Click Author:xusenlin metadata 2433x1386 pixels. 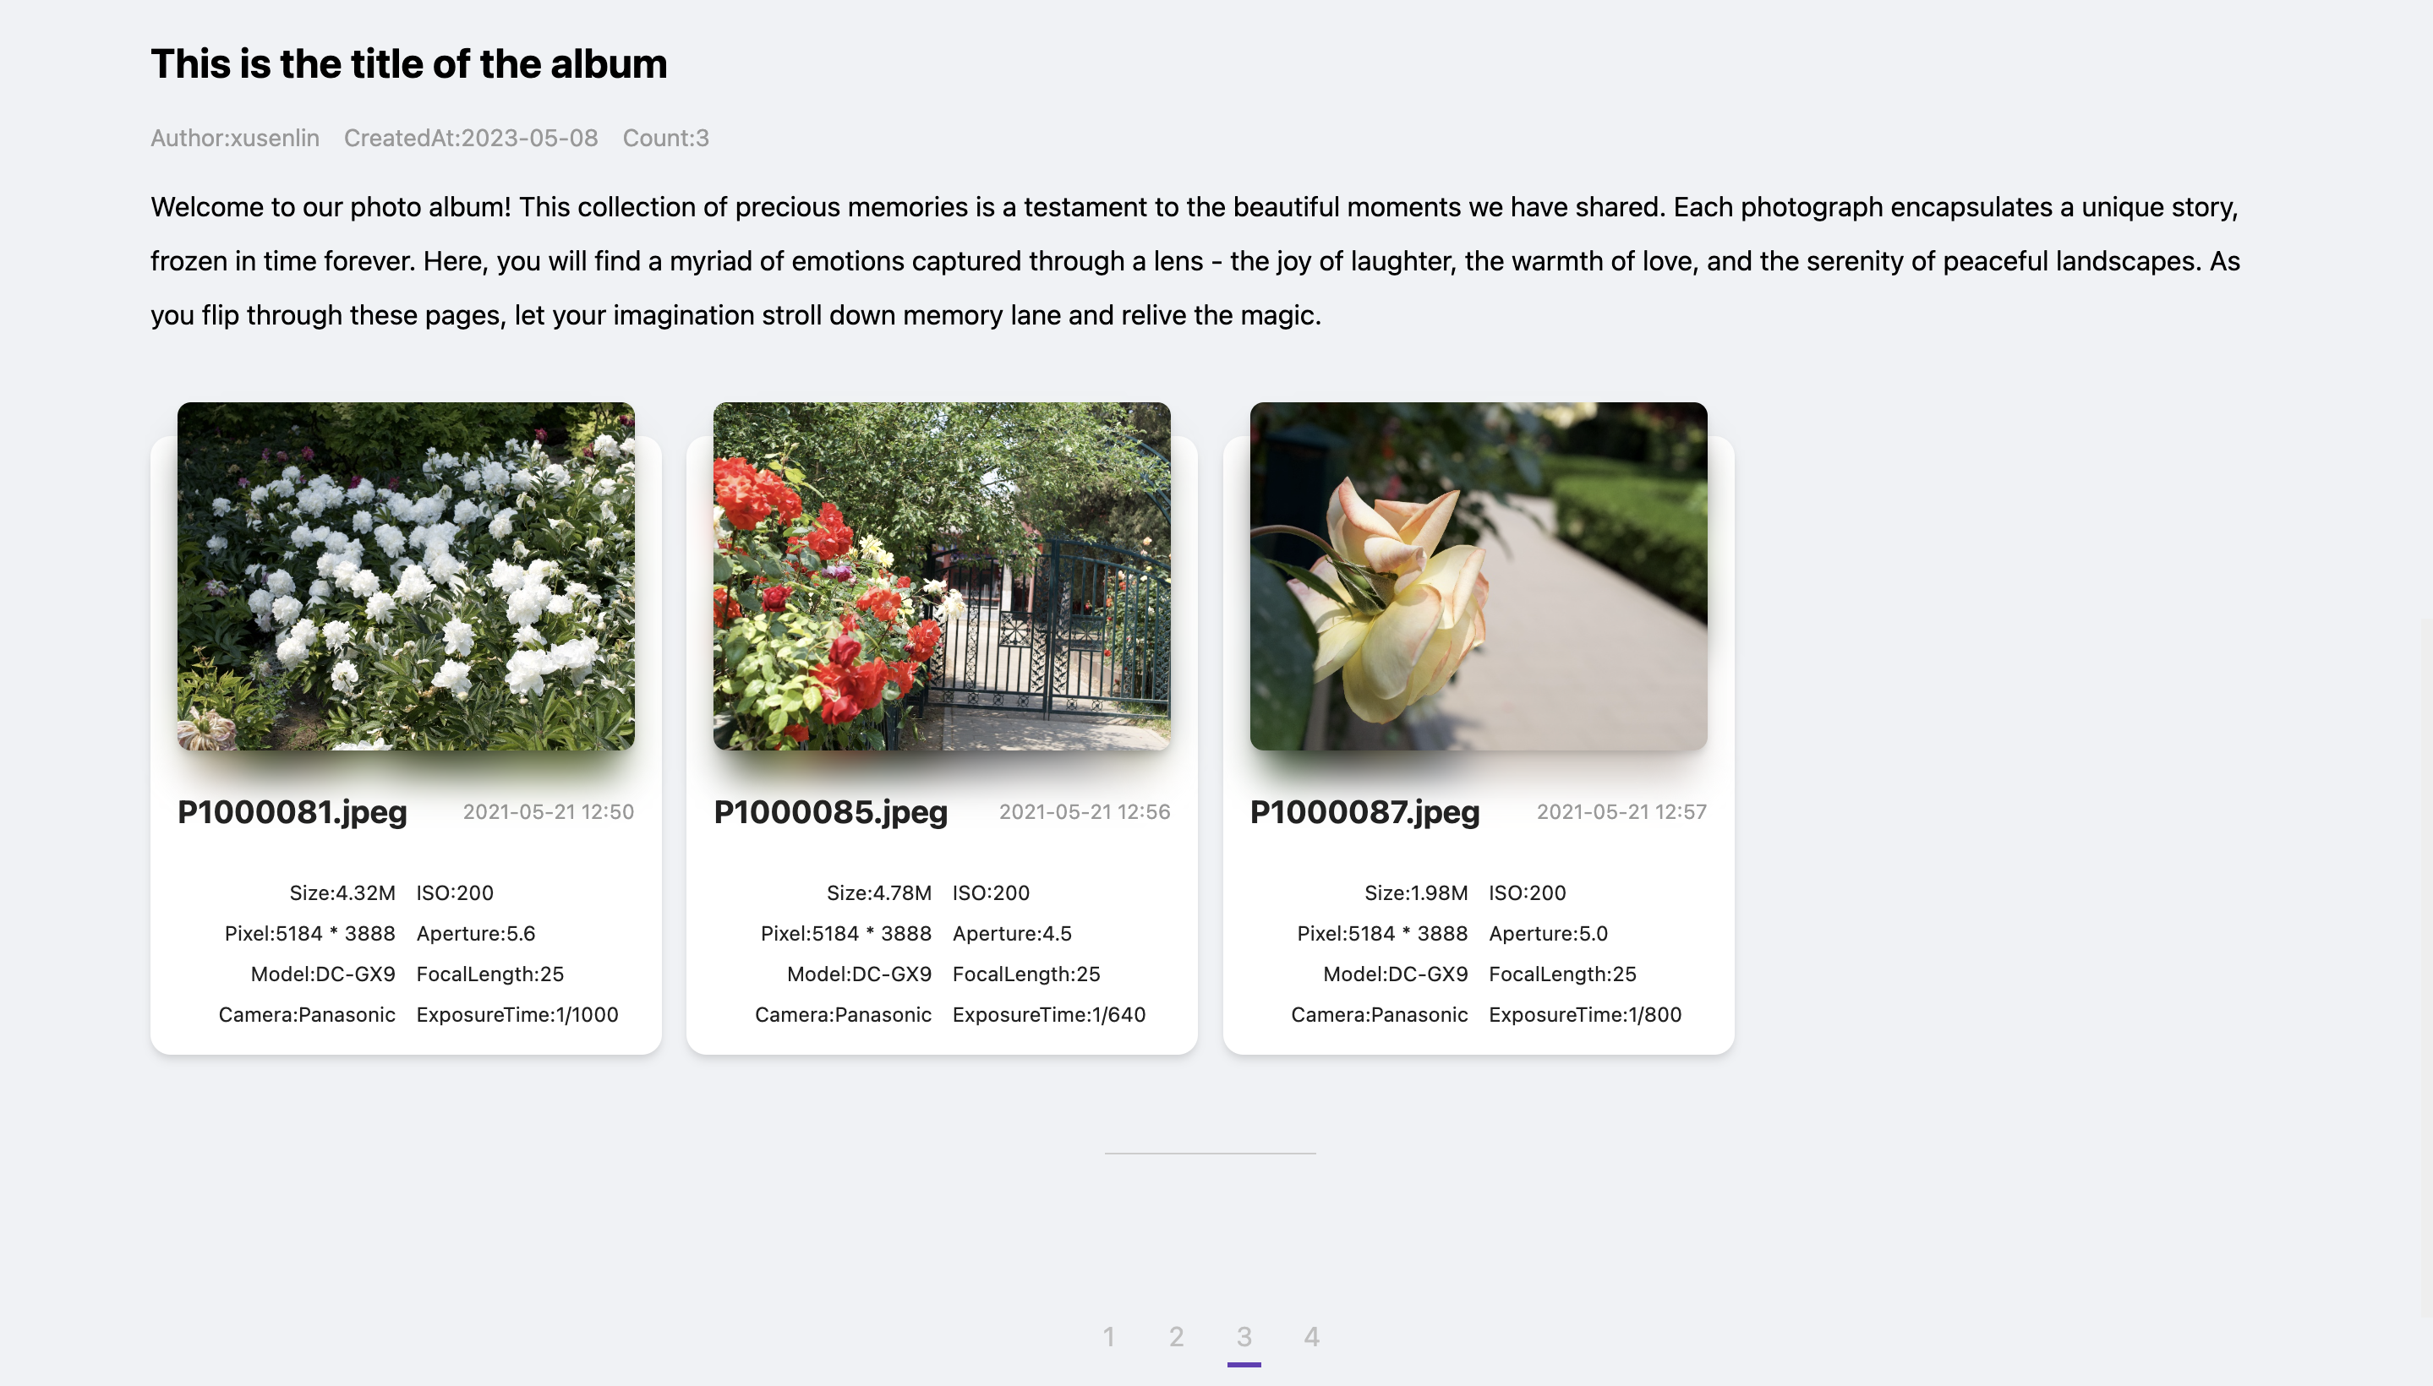[235, 138]
